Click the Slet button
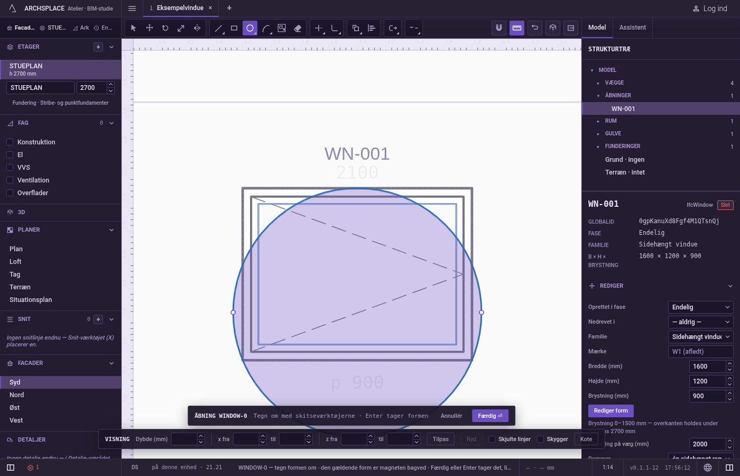Image resolution: width=740 pixels, height=476 pixels. (x=725, y=205)
